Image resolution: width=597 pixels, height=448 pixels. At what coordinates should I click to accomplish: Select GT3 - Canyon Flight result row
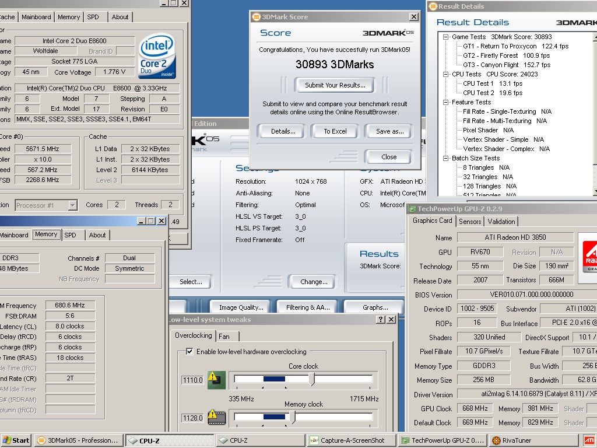(x=507, y=65)
